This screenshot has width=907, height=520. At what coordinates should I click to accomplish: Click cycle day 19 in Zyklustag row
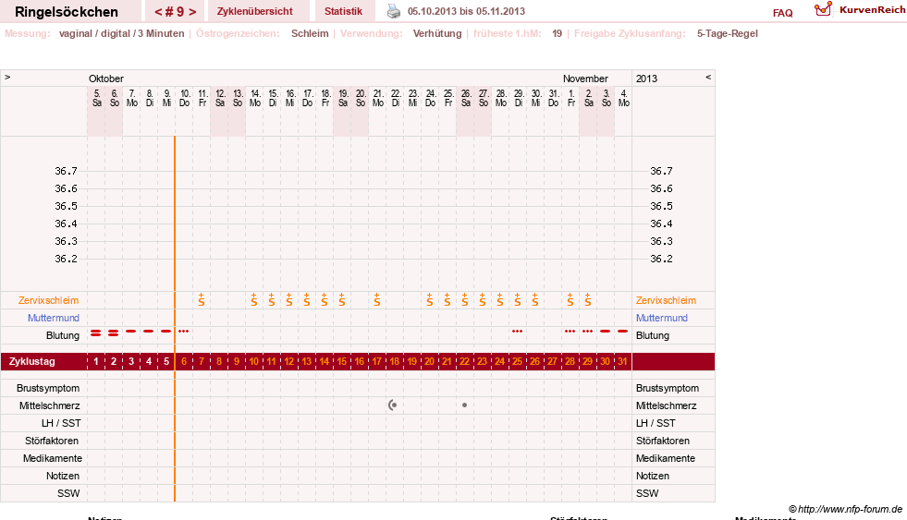[x=411, y=361]
